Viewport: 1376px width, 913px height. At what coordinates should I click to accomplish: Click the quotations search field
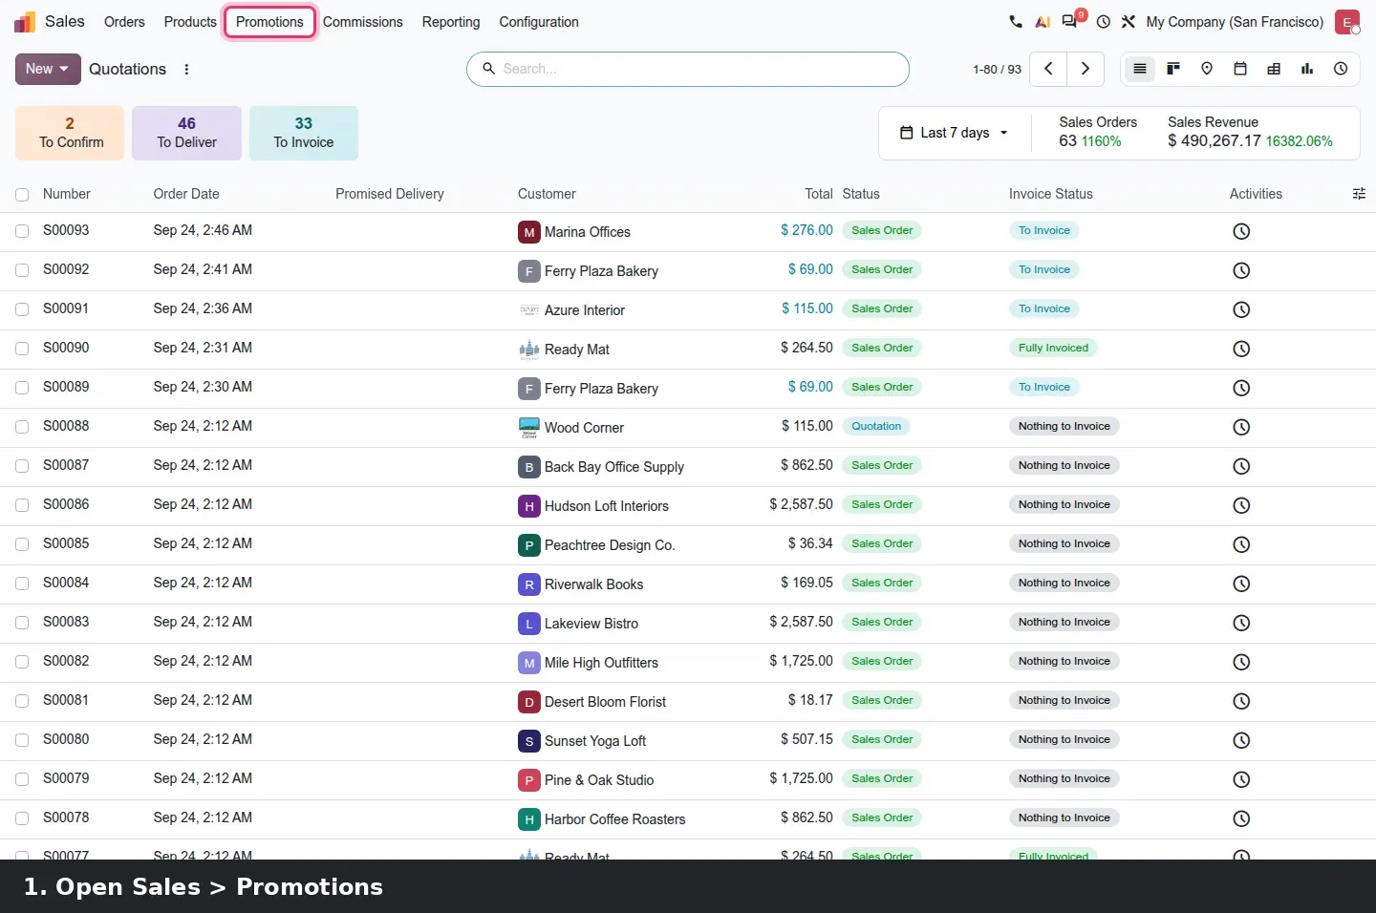pos(688,69)
